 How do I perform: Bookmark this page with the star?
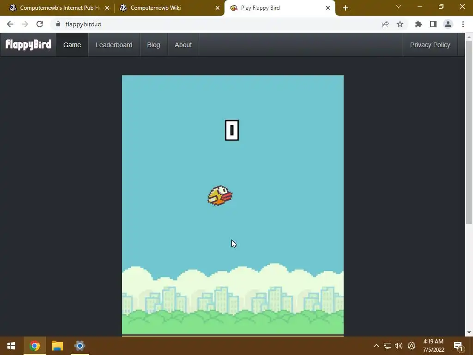(400, 24)
